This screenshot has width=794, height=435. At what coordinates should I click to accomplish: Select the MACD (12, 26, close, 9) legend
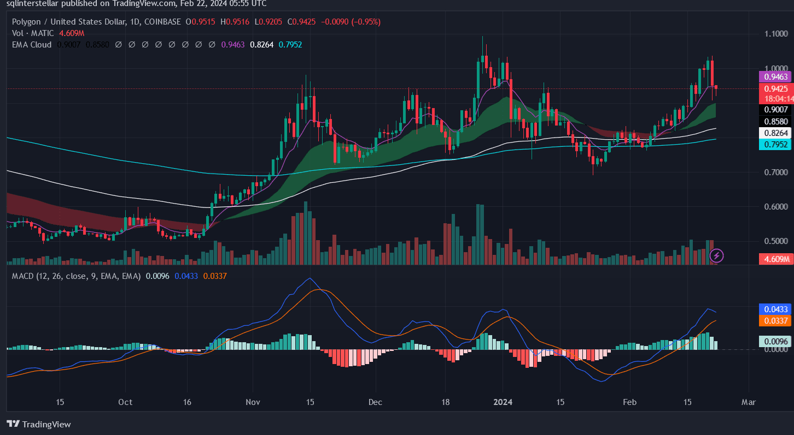pyautogui.click(x=77, y=276)
